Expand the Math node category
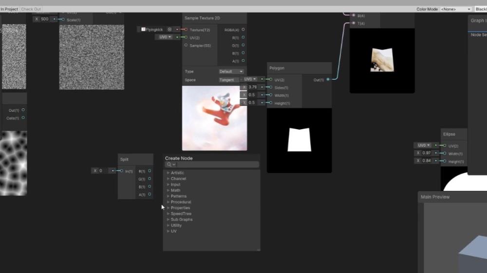The width and height of the screenshot is (487, 273). [175, 190]
